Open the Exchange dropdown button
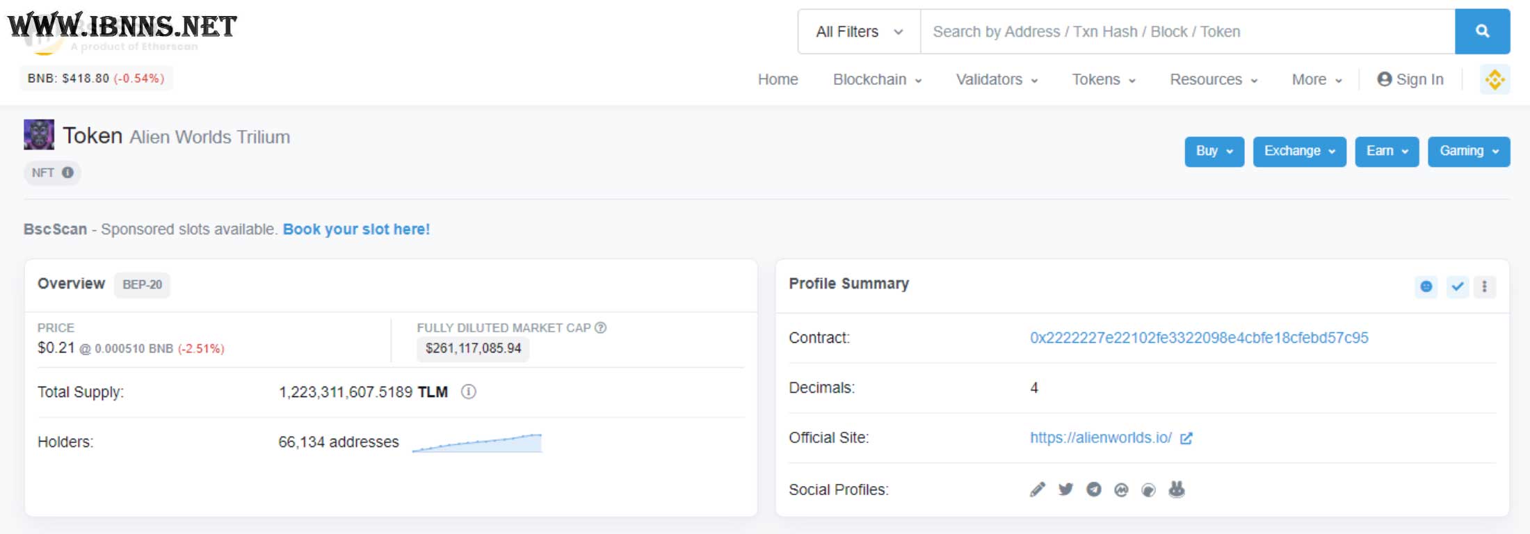 tap(1300, 152)
